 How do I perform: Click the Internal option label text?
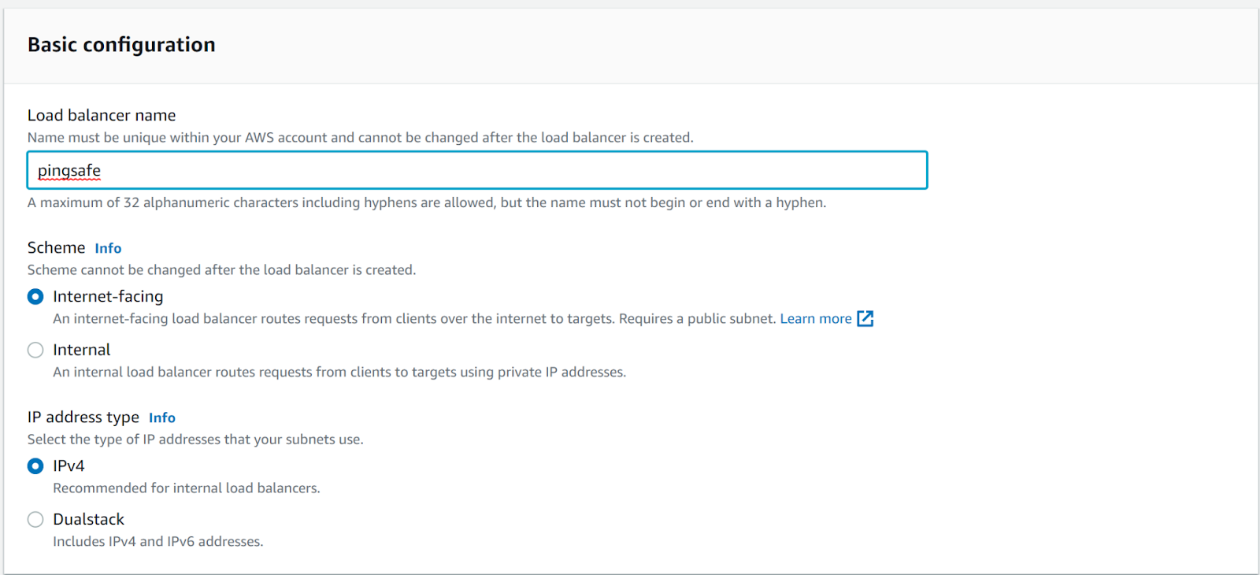click(81, 350)
